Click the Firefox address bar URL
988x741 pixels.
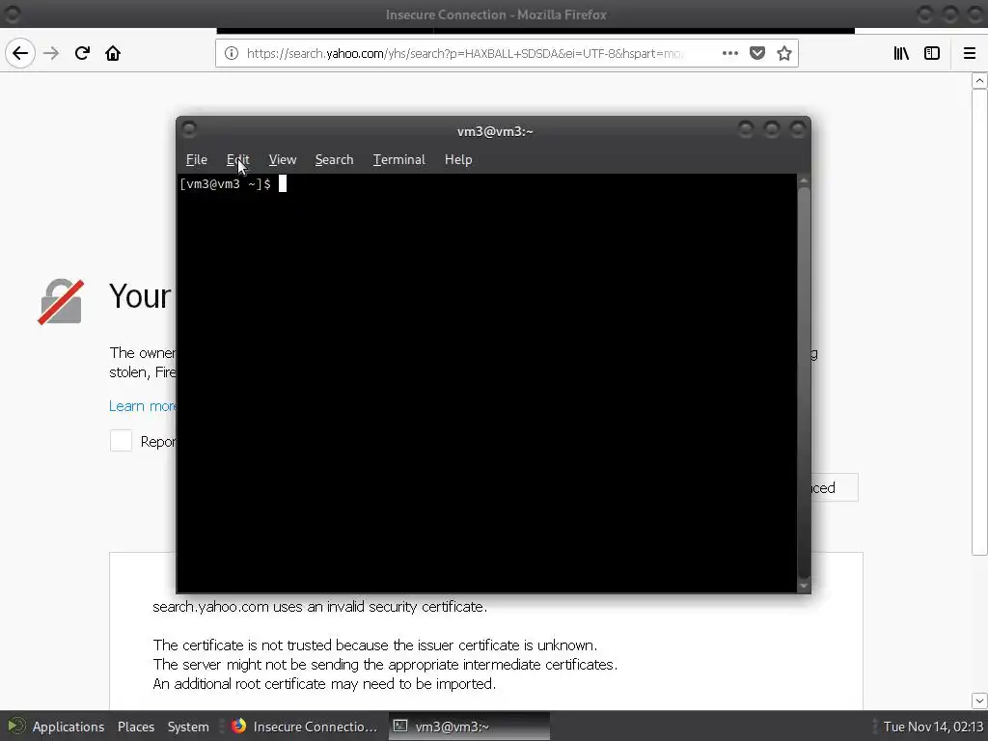(465, 54)
